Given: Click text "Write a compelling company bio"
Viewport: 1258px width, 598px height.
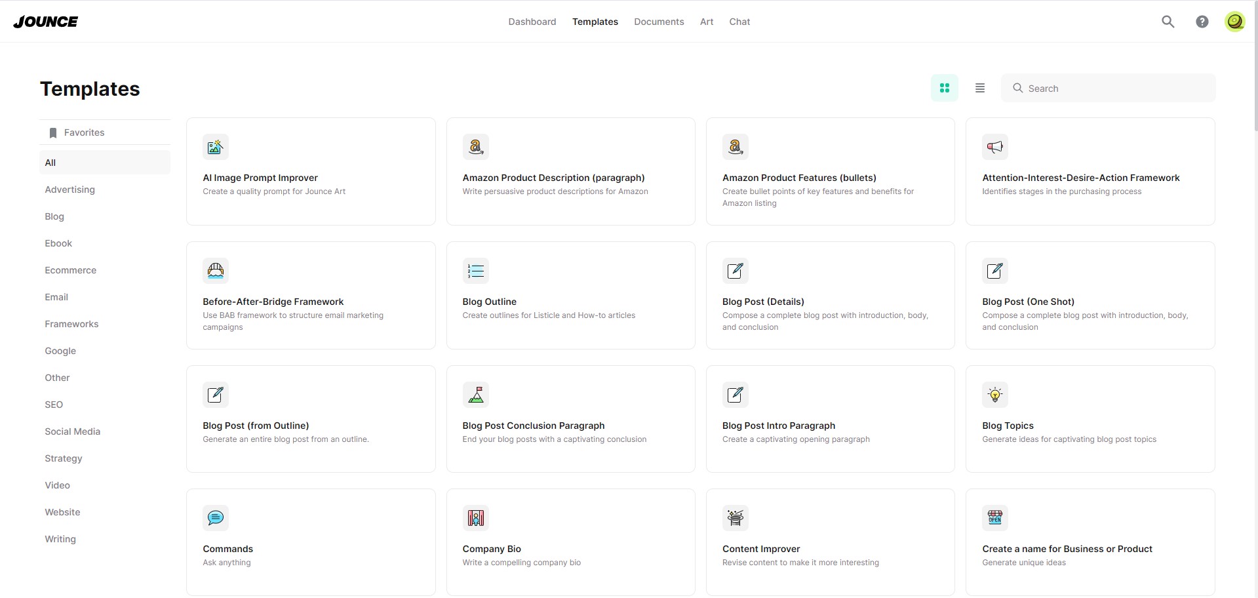Looking at the screenshot, I should 521,563.
